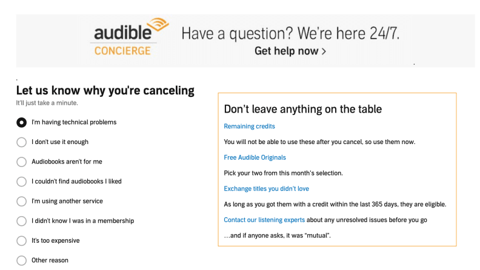Choose "Audiobooks aren't for me" radio button
The height and width of the screenshot is (270, 480).
[21, 162]
